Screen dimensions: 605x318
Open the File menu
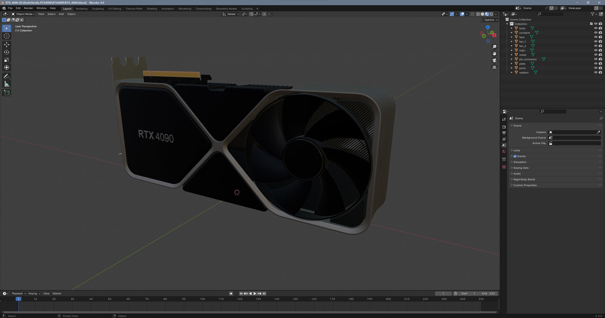click(x=10, y=8)
